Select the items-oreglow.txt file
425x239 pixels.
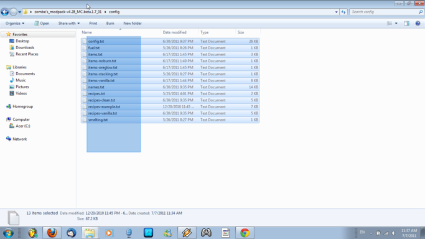coord(170,67)
